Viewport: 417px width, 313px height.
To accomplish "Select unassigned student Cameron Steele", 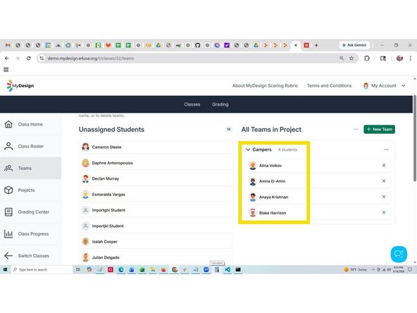I will 156,147.
